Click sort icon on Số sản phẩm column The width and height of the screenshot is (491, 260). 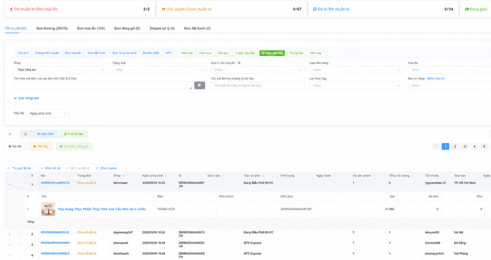pyautogui.click(x=374, y=176)
